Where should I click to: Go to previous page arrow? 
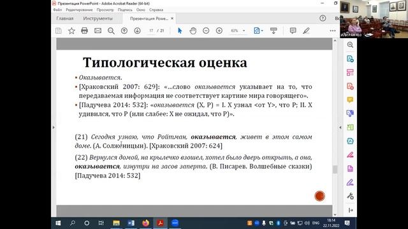(124, 31)
